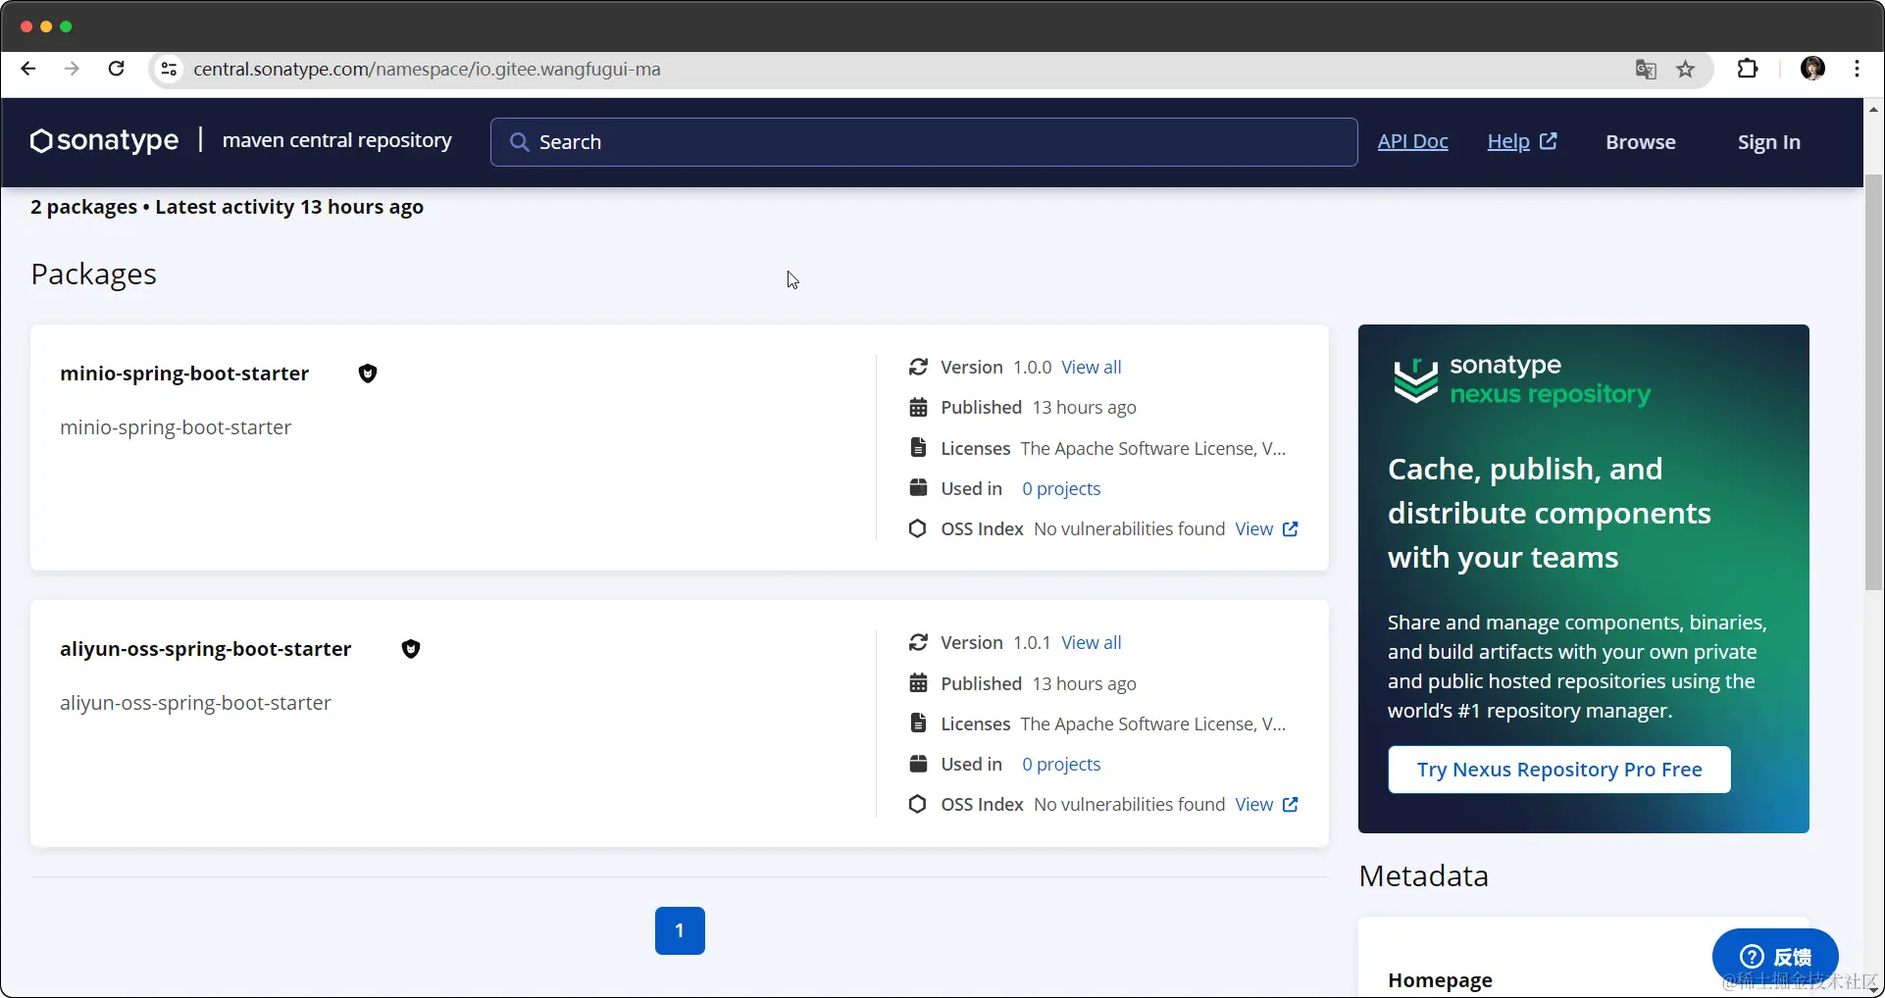Screen dimensions: 1885x998
Task: Click aliyun Version value 1.0.1
Action: (x=1032, y=642)
